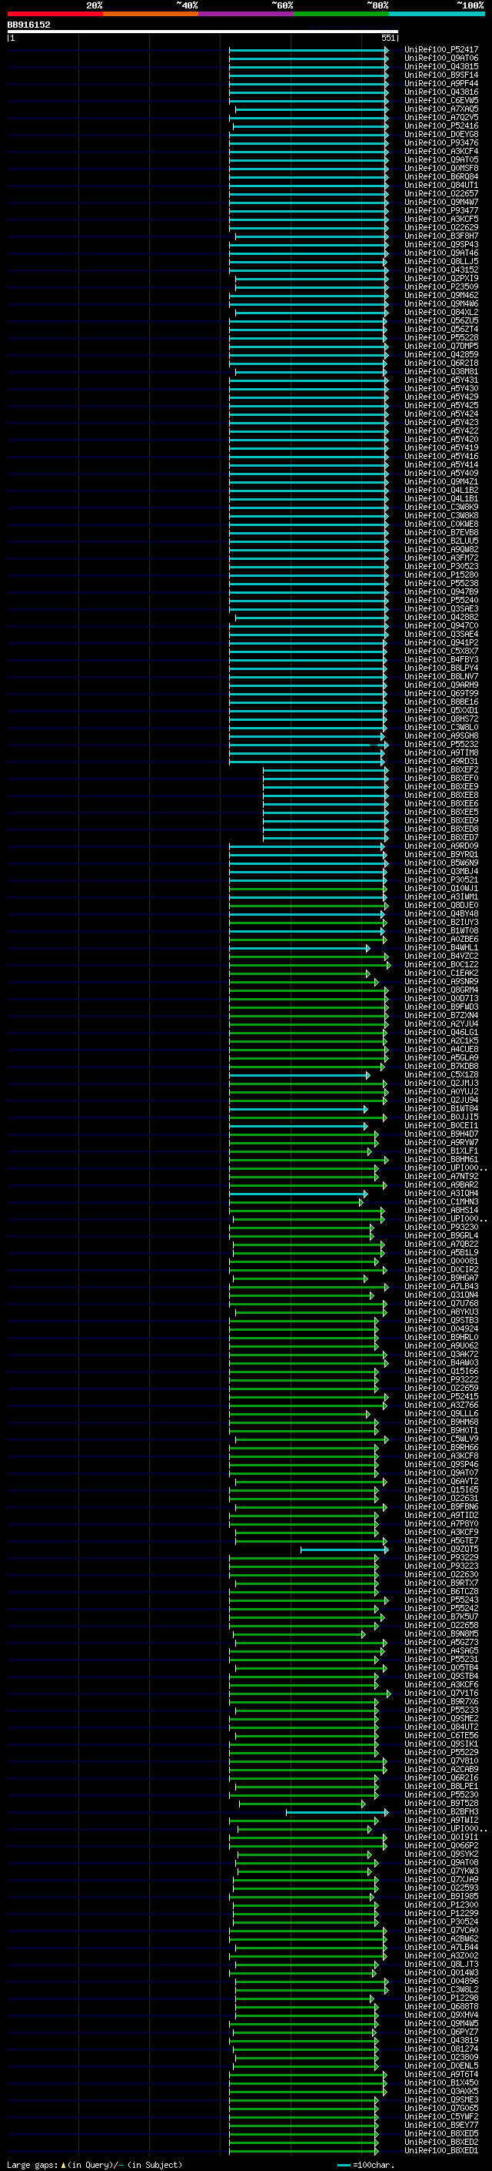Select hit label UniRef100_B4VZC2
Image resolution: width=492 pixels, height=2171 pixels.
tap(441, 956)
